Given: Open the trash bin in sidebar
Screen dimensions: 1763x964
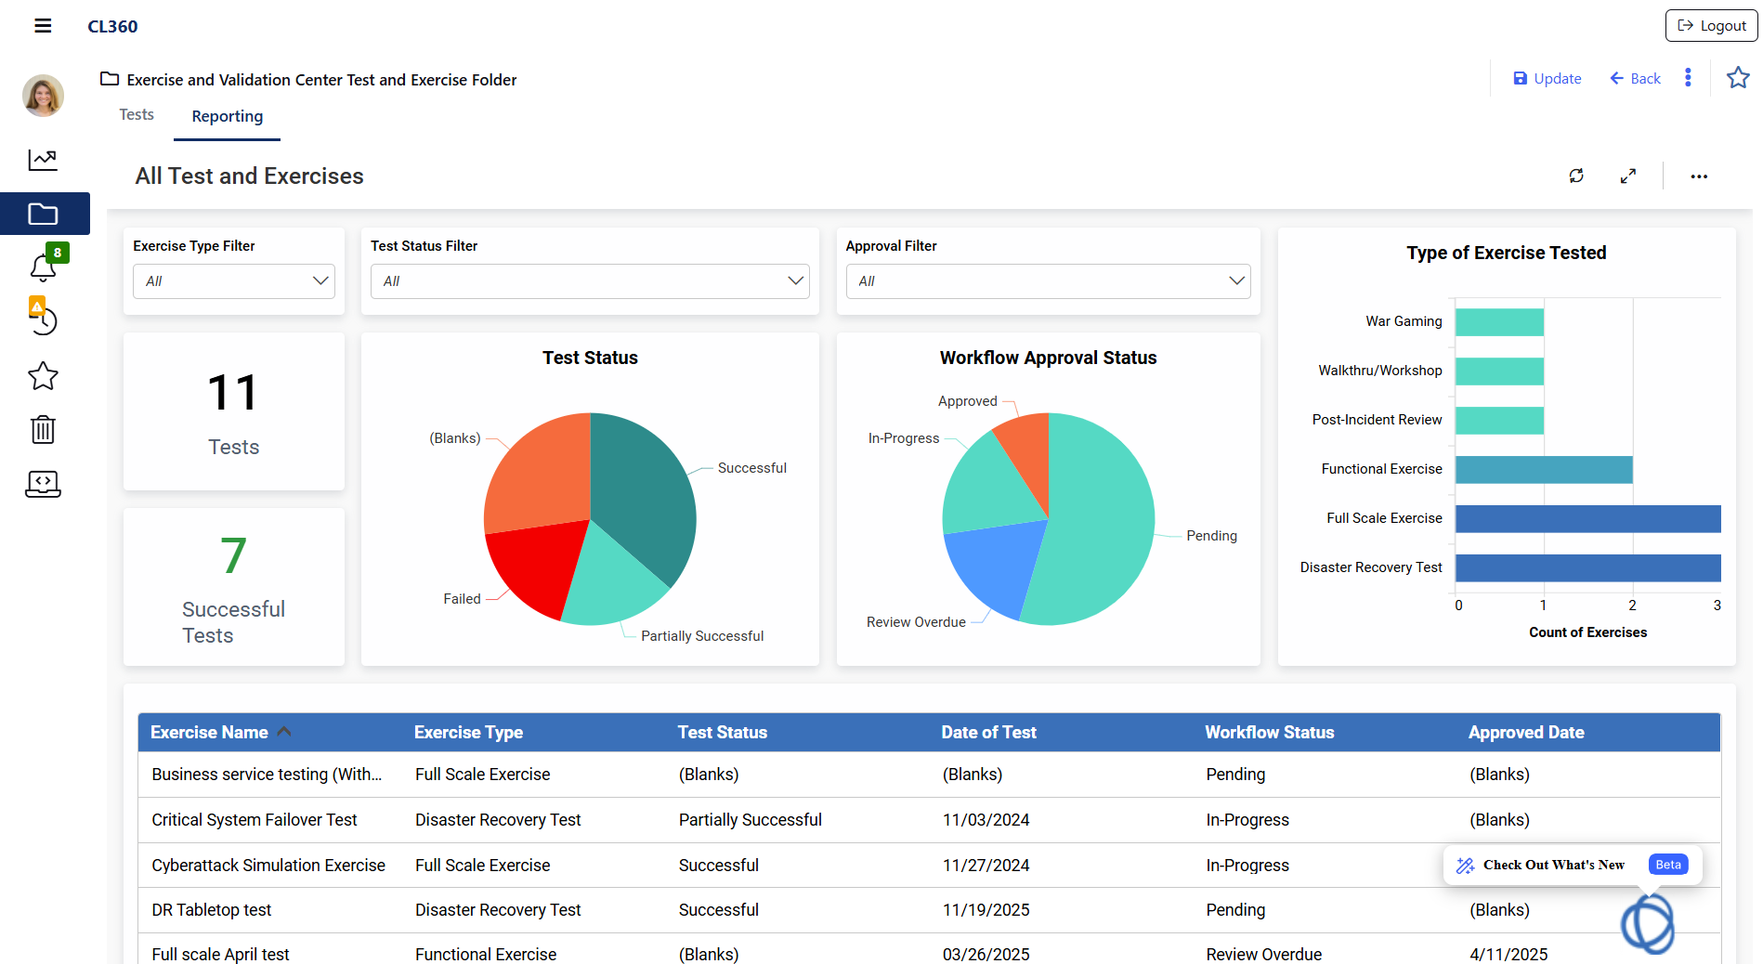Looking at the screenshot, I should [x=43, y=429].
